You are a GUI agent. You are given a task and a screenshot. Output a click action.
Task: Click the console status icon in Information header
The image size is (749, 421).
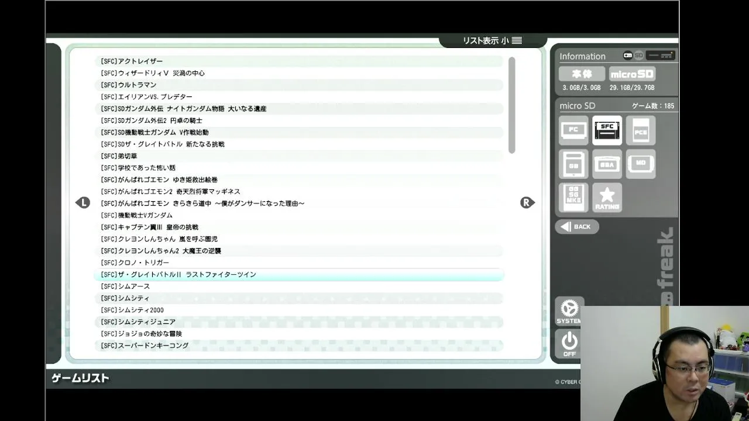point(661,56)
